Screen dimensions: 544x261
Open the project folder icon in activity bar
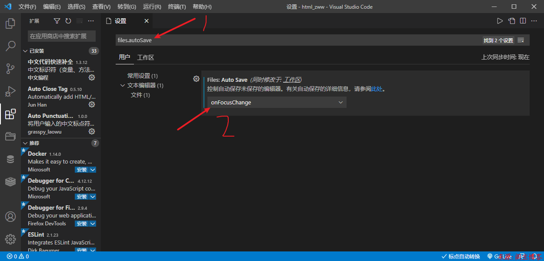[10, 137]
